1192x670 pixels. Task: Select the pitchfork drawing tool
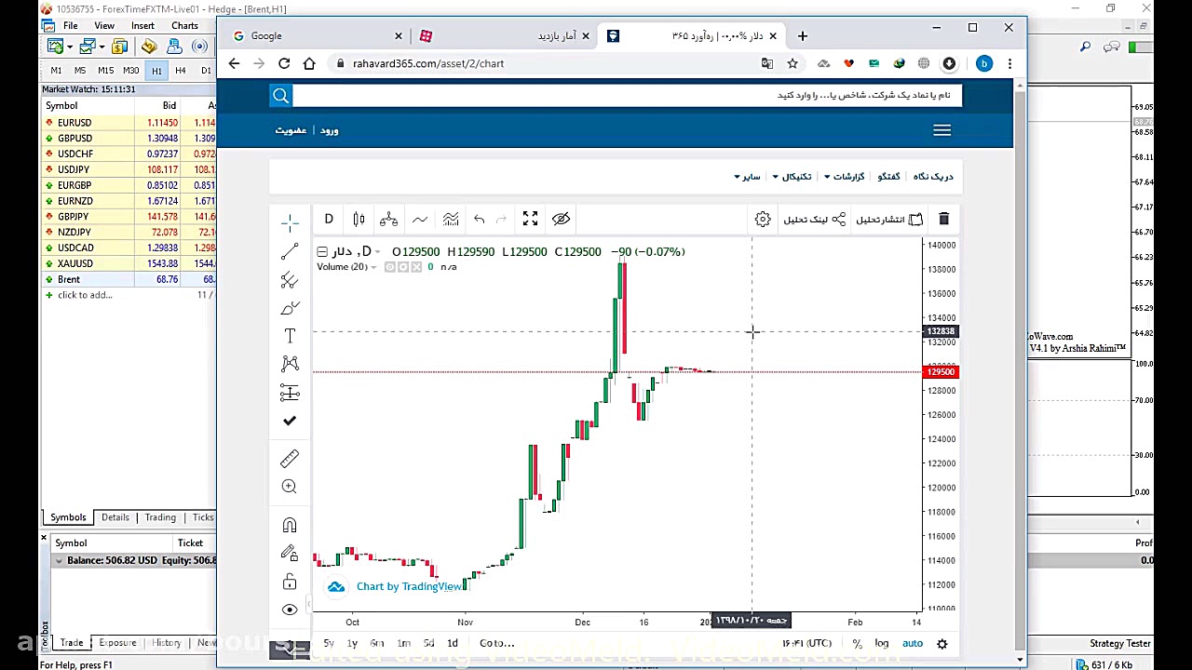pyautogui.click(x=290, y=280)
